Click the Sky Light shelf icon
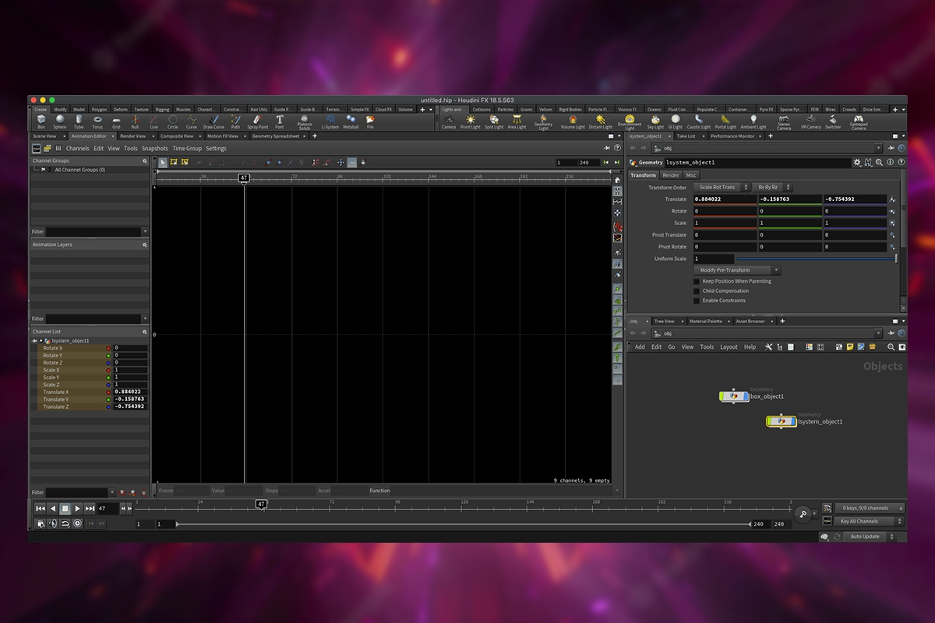This screenshot has width=935, height=623. click(x=655, y=120)
